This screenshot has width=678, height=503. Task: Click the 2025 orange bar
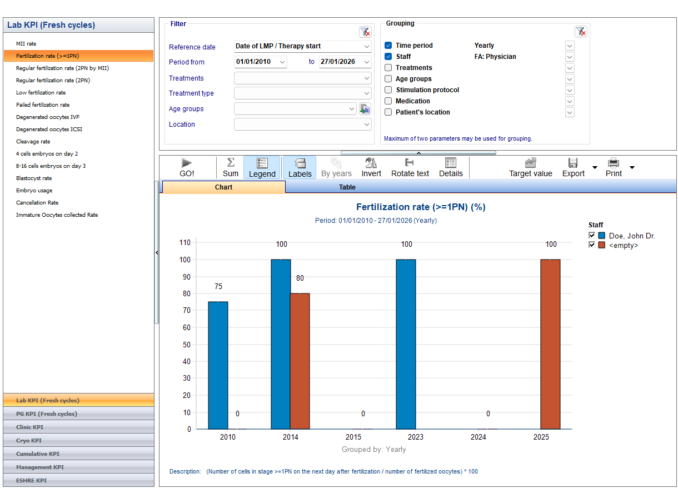click(550, 344)
